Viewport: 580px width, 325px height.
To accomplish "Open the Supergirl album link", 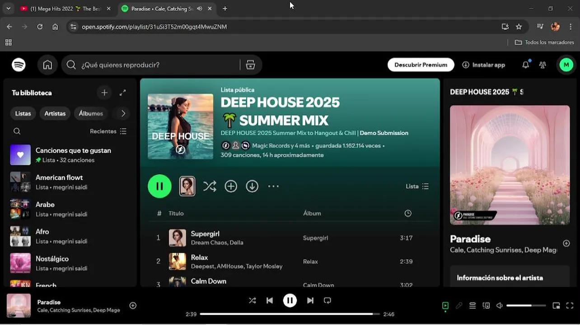I will pyautogui.click(x=315, y=238).
